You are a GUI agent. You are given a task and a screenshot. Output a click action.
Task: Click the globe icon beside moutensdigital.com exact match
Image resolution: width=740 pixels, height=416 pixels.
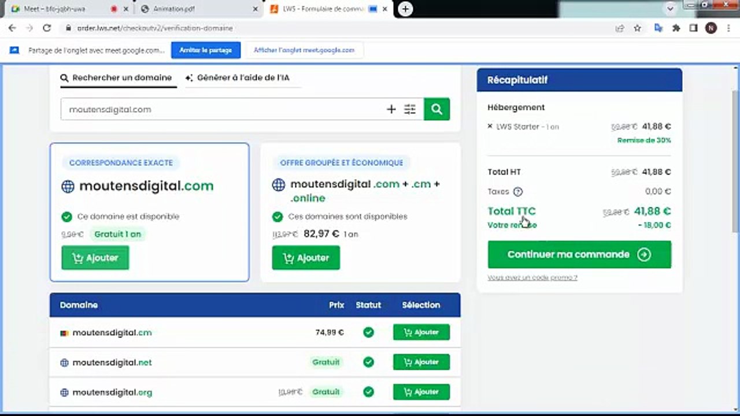pos(68,186)
